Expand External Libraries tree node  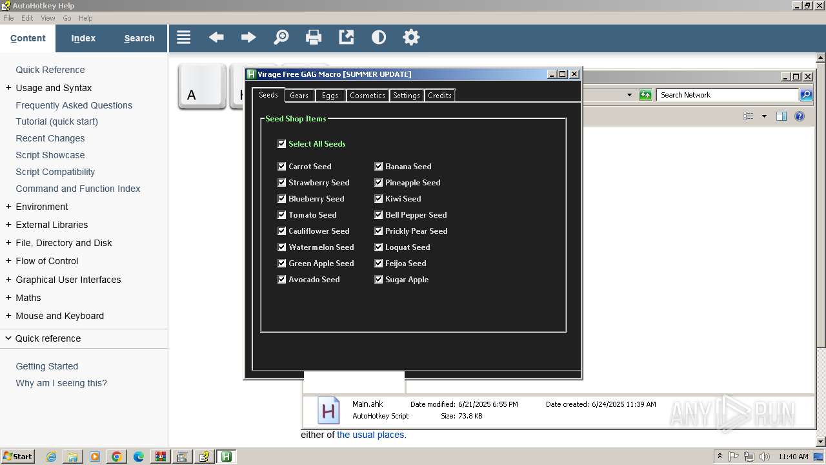click(8, 225)
